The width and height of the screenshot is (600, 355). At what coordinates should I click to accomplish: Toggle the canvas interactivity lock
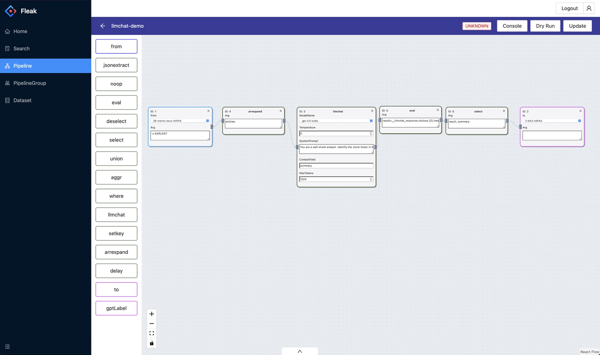[x=152, y=343]
